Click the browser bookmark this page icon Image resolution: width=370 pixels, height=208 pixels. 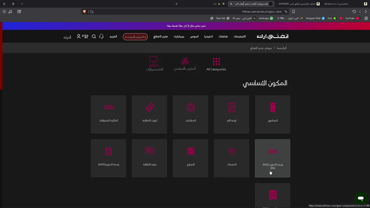[293, 12]
